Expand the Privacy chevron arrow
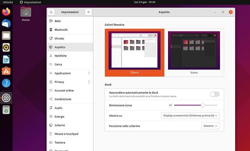This screenshot has height=151, width=250. tap(89, 82)
